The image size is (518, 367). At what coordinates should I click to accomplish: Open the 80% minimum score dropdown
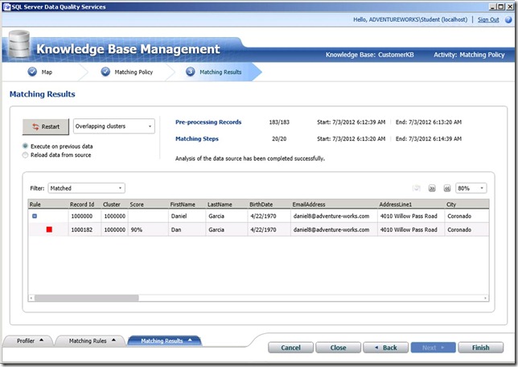coord(471,188)
